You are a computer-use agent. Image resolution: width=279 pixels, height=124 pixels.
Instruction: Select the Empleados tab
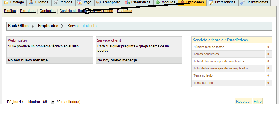coord(192,3)
